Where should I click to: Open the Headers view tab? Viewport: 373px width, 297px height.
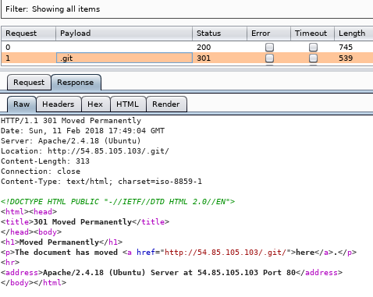pos(59,104)
